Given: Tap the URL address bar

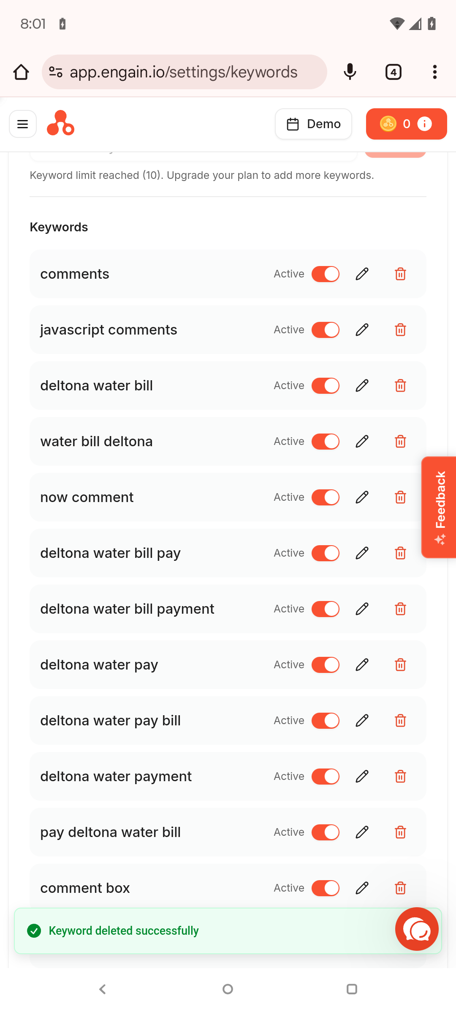Looking at the screenshot, I should click(x=185, y=72).
